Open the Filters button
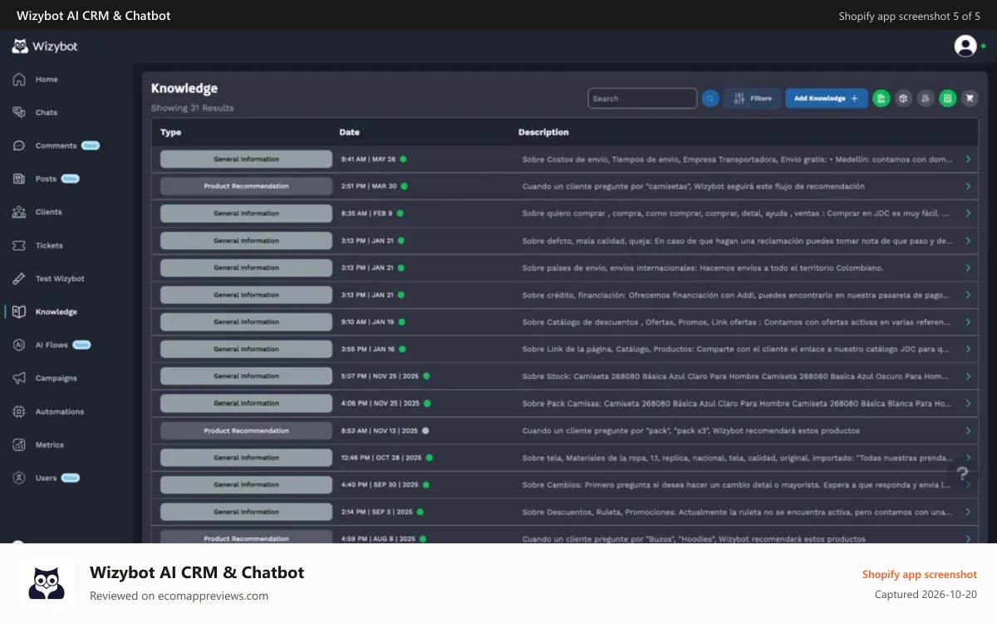 coord(753,99)
